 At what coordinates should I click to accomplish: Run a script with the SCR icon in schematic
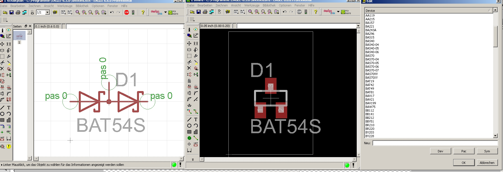63,12
